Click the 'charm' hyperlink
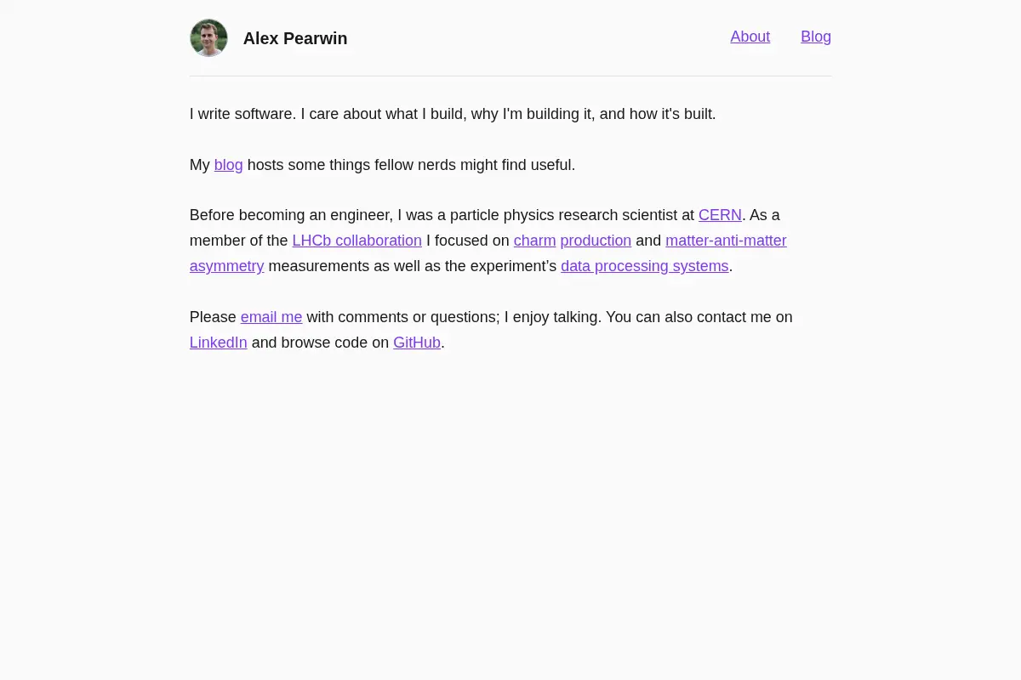1021x680 pixels. (x=535, y=241)
